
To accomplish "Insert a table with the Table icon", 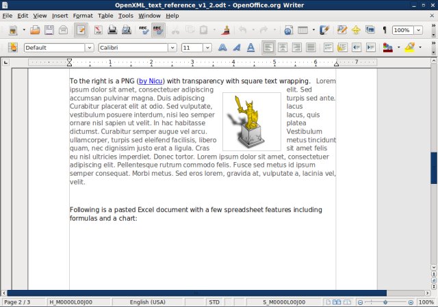I will pyautogui.click(x=302, y=30).
